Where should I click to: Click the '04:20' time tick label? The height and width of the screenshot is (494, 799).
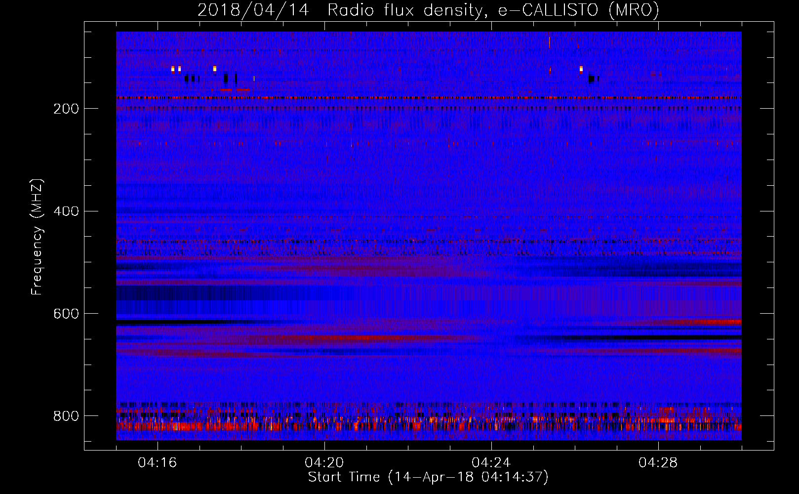(324, 462)
